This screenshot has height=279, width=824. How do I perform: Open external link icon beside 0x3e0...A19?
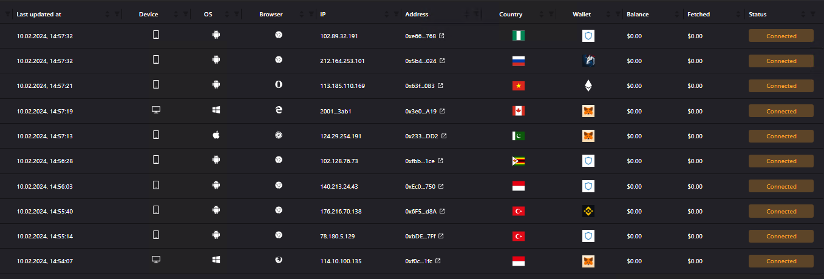click(x=443, y=112)
